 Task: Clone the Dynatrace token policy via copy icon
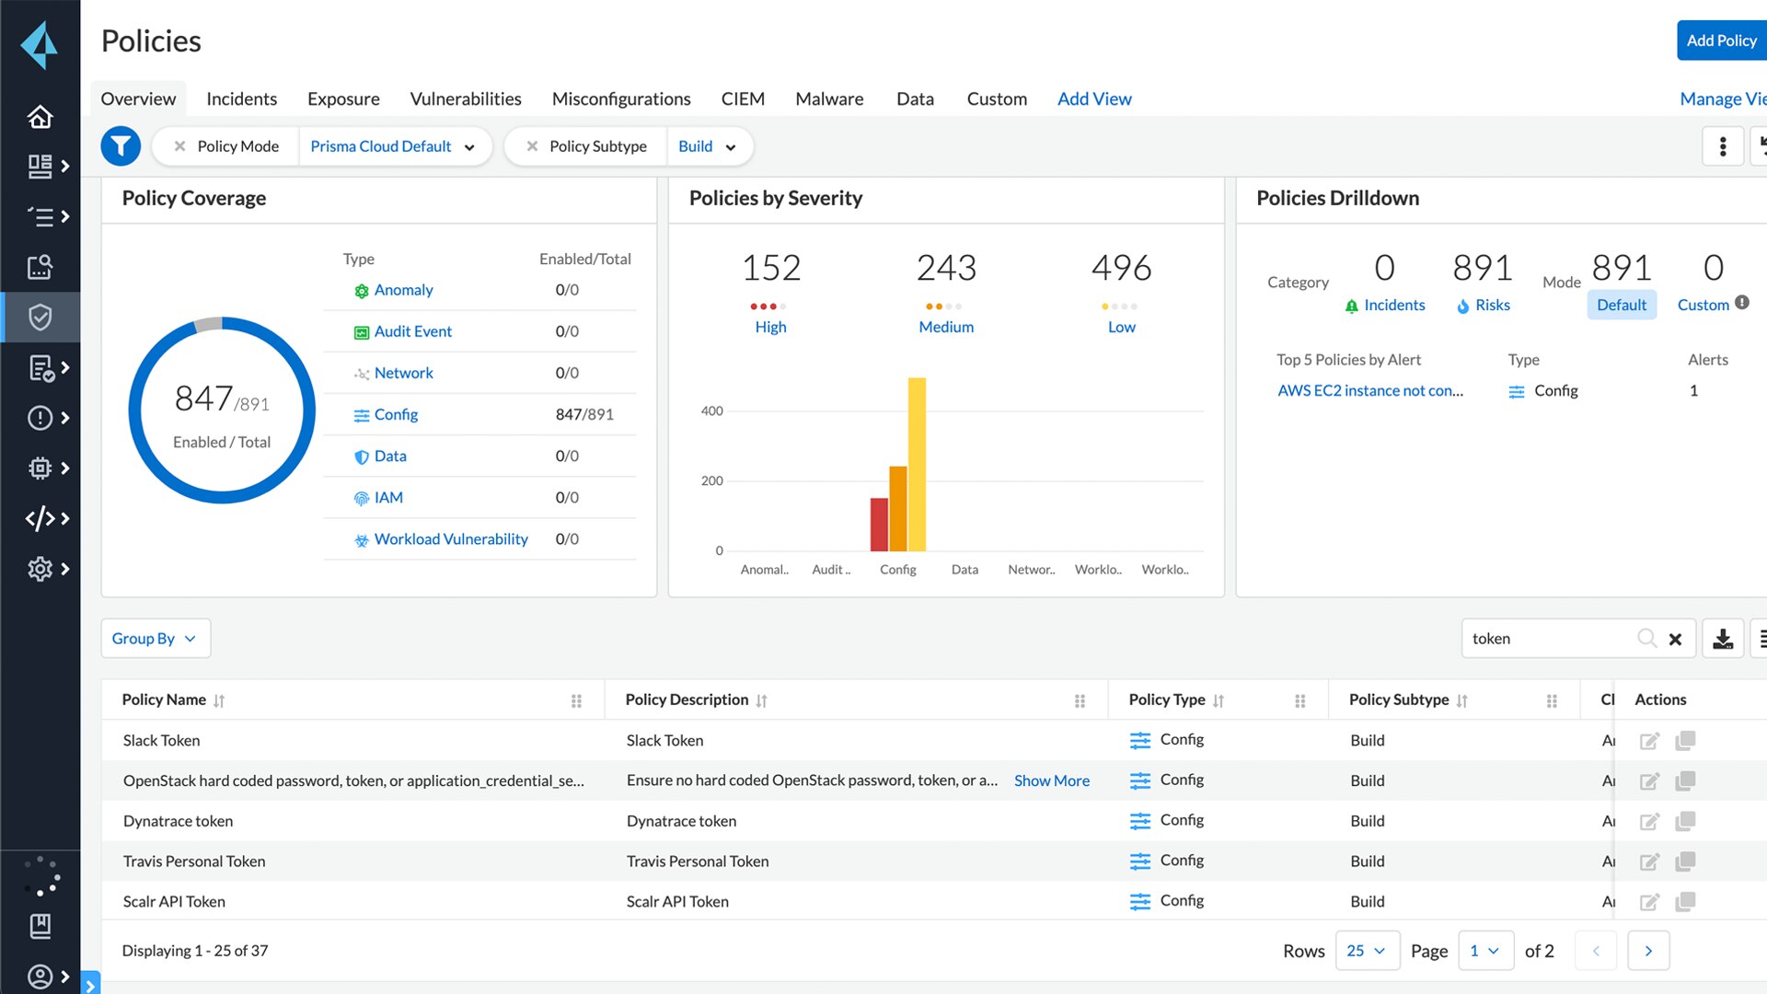coord(1685,821)
